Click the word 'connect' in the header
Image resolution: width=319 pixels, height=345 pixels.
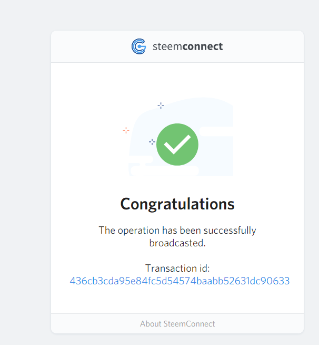203,46
